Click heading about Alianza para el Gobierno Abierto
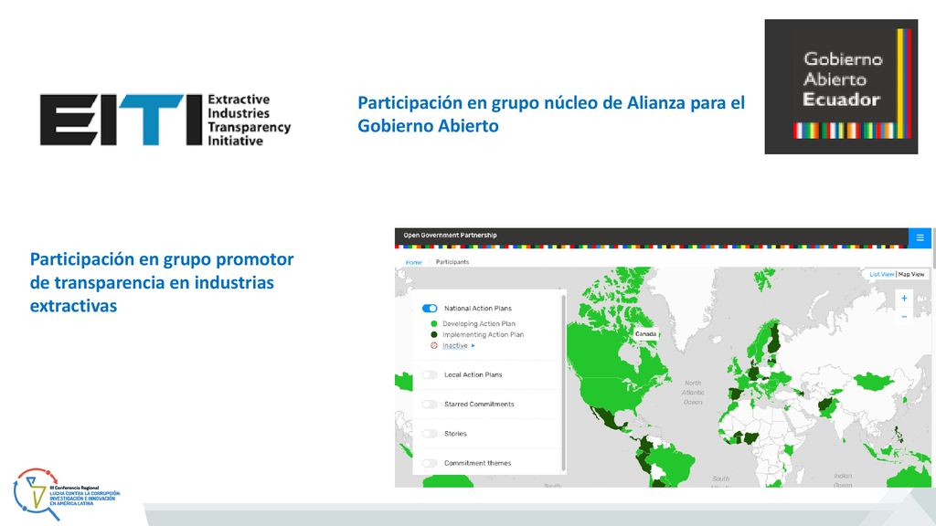936x526 pixels. click(x=551, y=114)
